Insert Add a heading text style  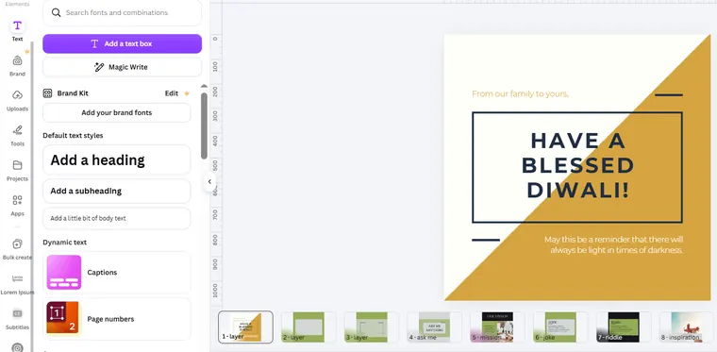117,160
